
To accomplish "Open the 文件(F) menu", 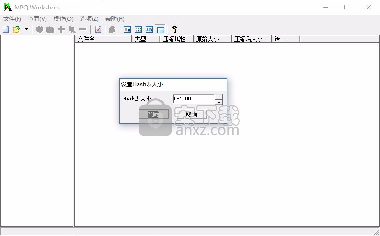I will (12, 19).
